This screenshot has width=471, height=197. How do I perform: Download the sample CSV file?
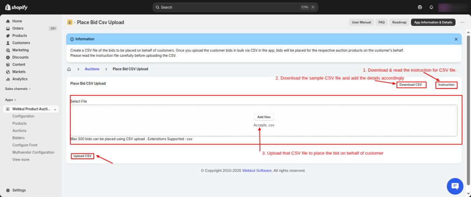[410, 85]
